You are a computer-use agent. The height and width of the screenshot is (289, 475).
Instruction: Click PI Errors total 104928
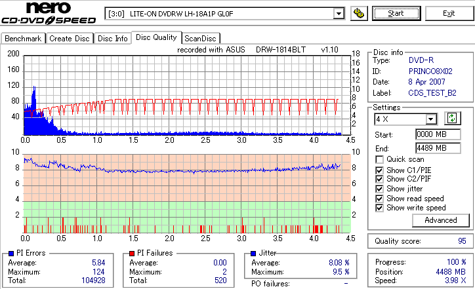coord(93,280)
